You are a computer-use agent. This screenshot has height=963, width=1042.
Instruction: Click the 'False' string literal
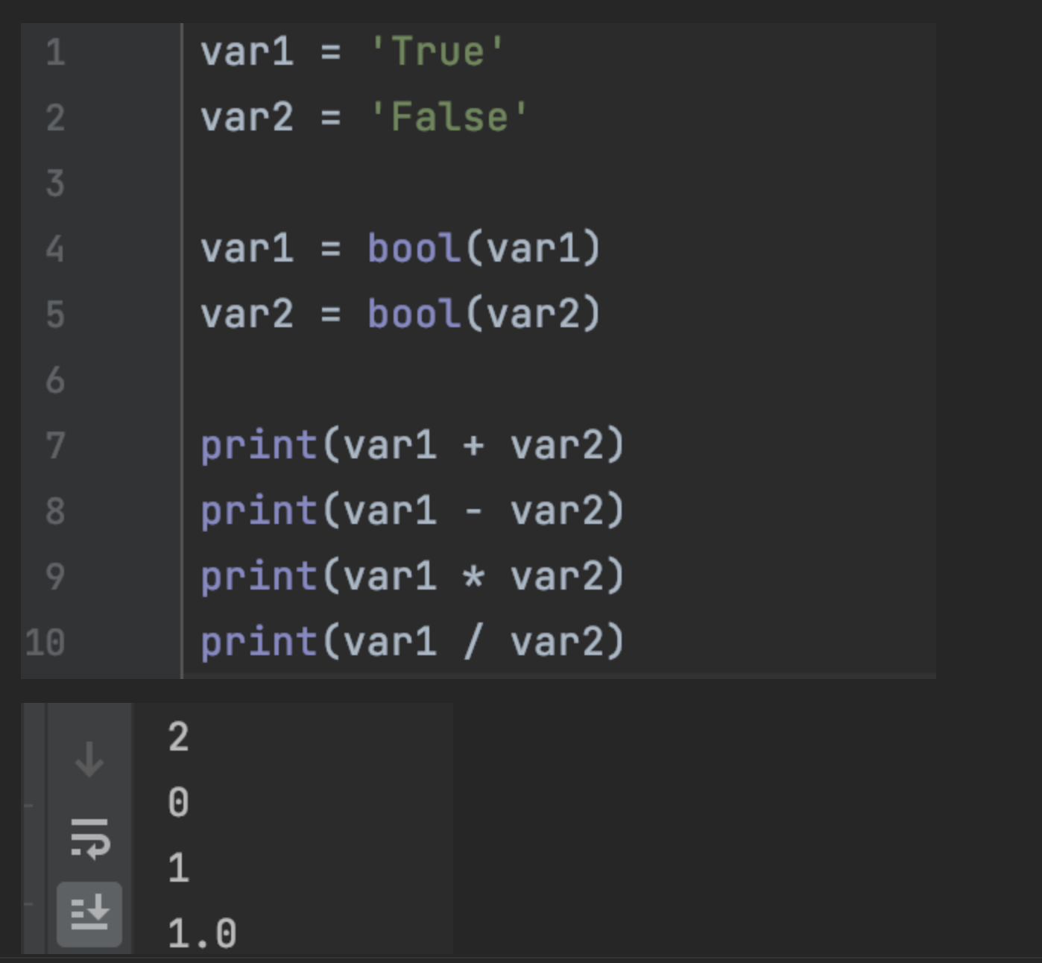pyautogui.click(x=448, y=118)
